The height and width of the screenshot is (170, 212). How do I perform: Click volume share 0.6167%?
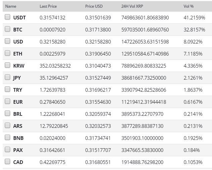193,102
